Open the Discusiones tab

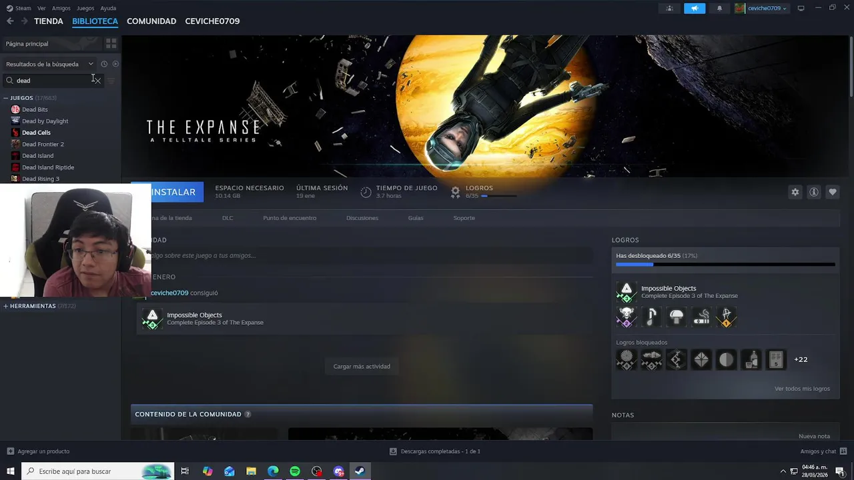(362, 218)
